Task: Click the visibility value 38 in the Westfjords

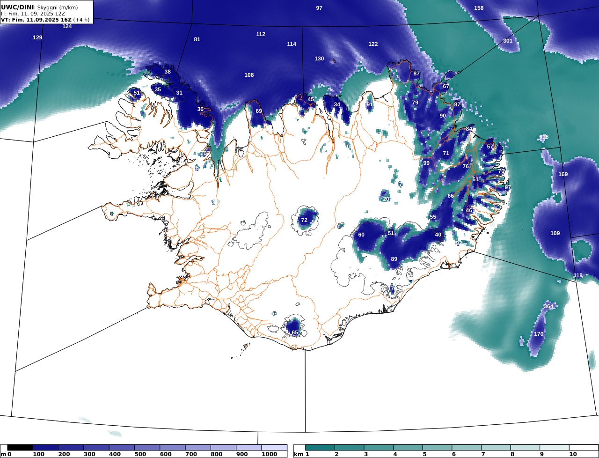Action: pyautogui.click(x=168, y=72)
